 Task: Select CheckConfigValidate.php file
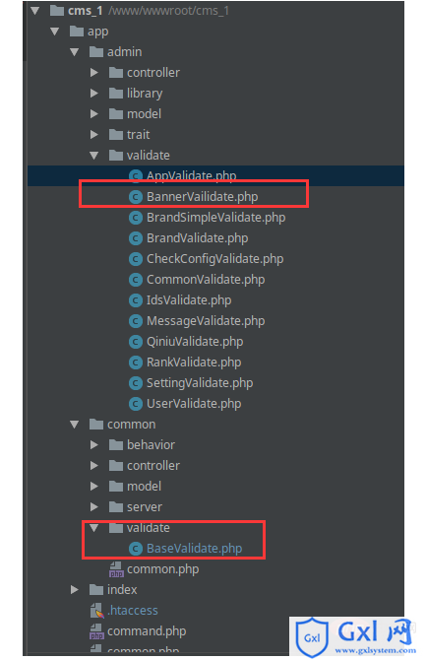point(214,259)
